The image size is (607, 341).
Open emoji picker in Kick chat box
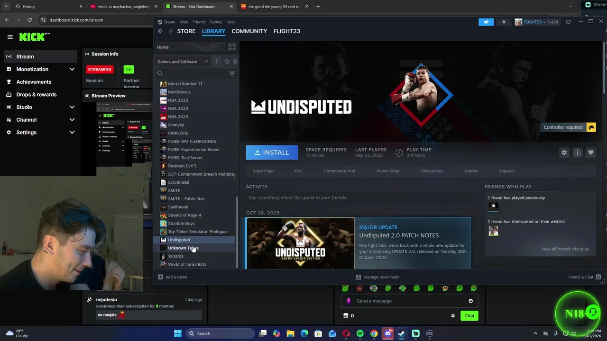coord(470,301)
